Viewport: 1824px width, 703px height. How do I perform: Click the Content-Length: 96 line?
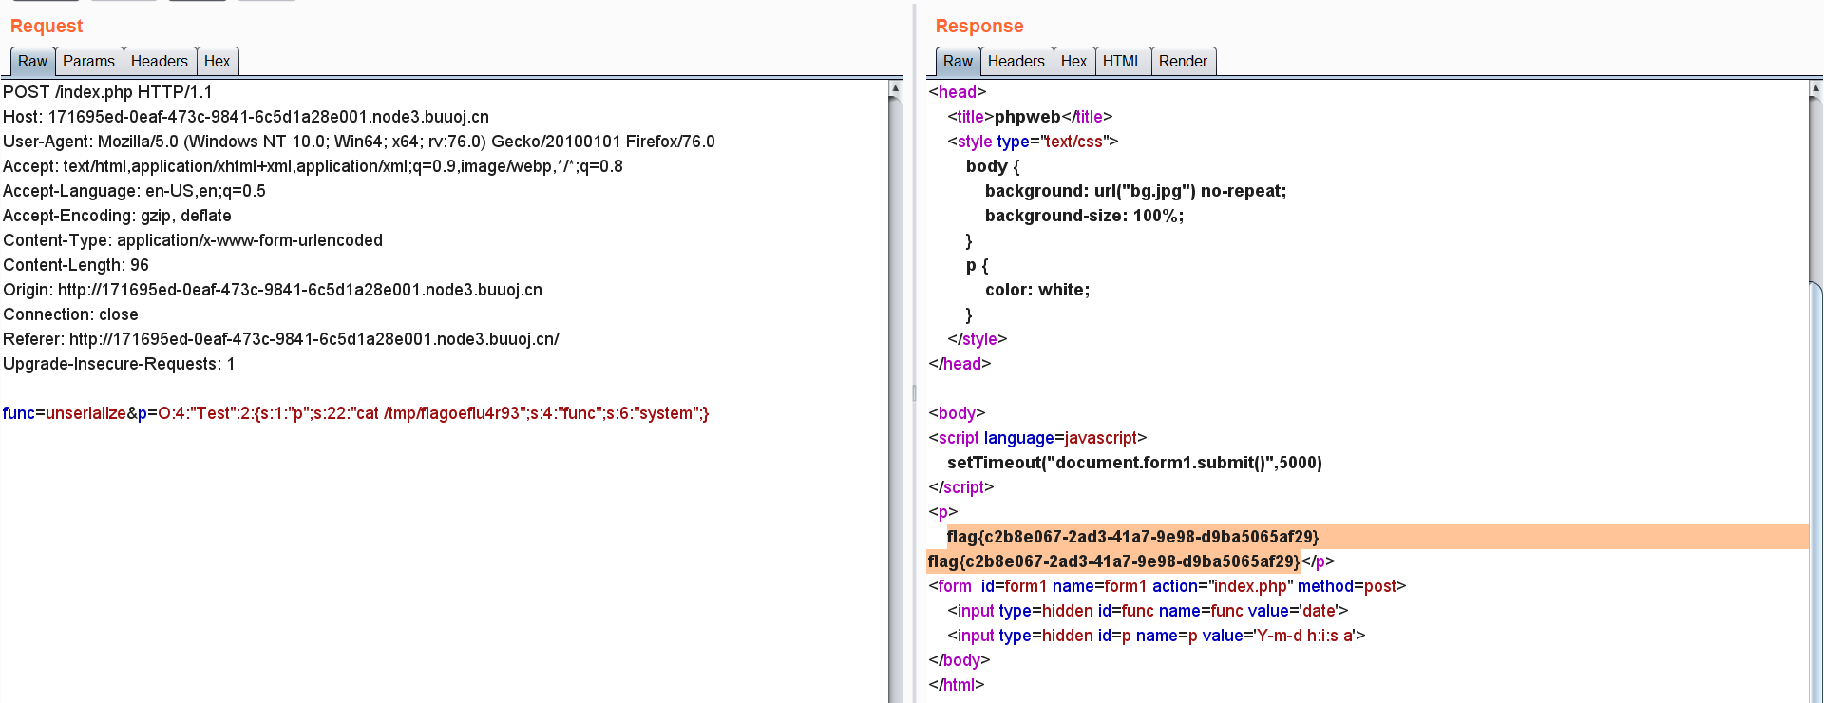point(76,265)
